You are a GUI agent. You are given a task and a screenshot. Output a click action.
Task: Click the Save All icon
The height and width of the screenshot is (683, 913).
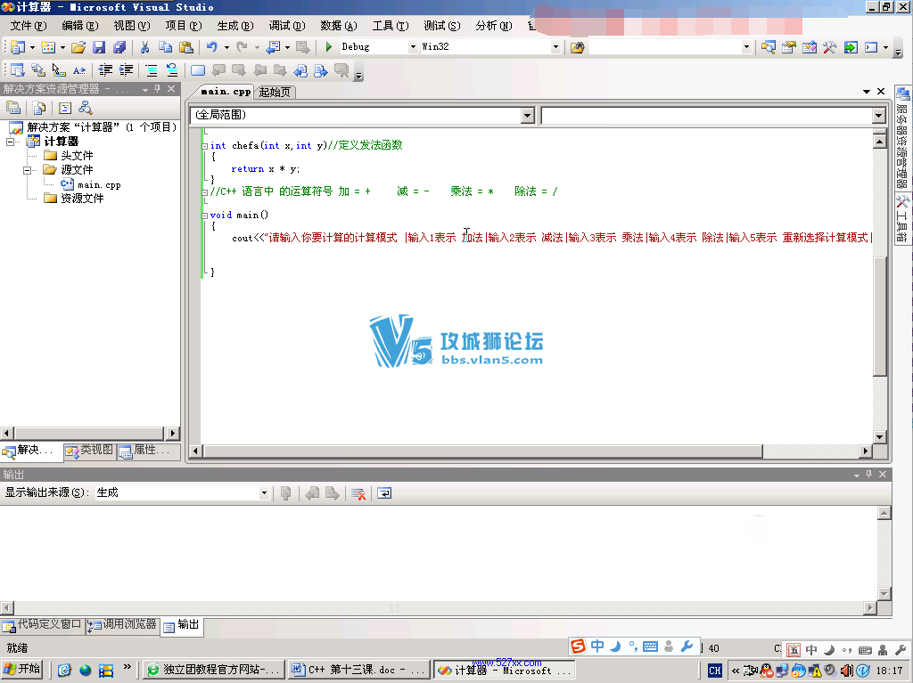pyautogui.click(x=119, y=47)
